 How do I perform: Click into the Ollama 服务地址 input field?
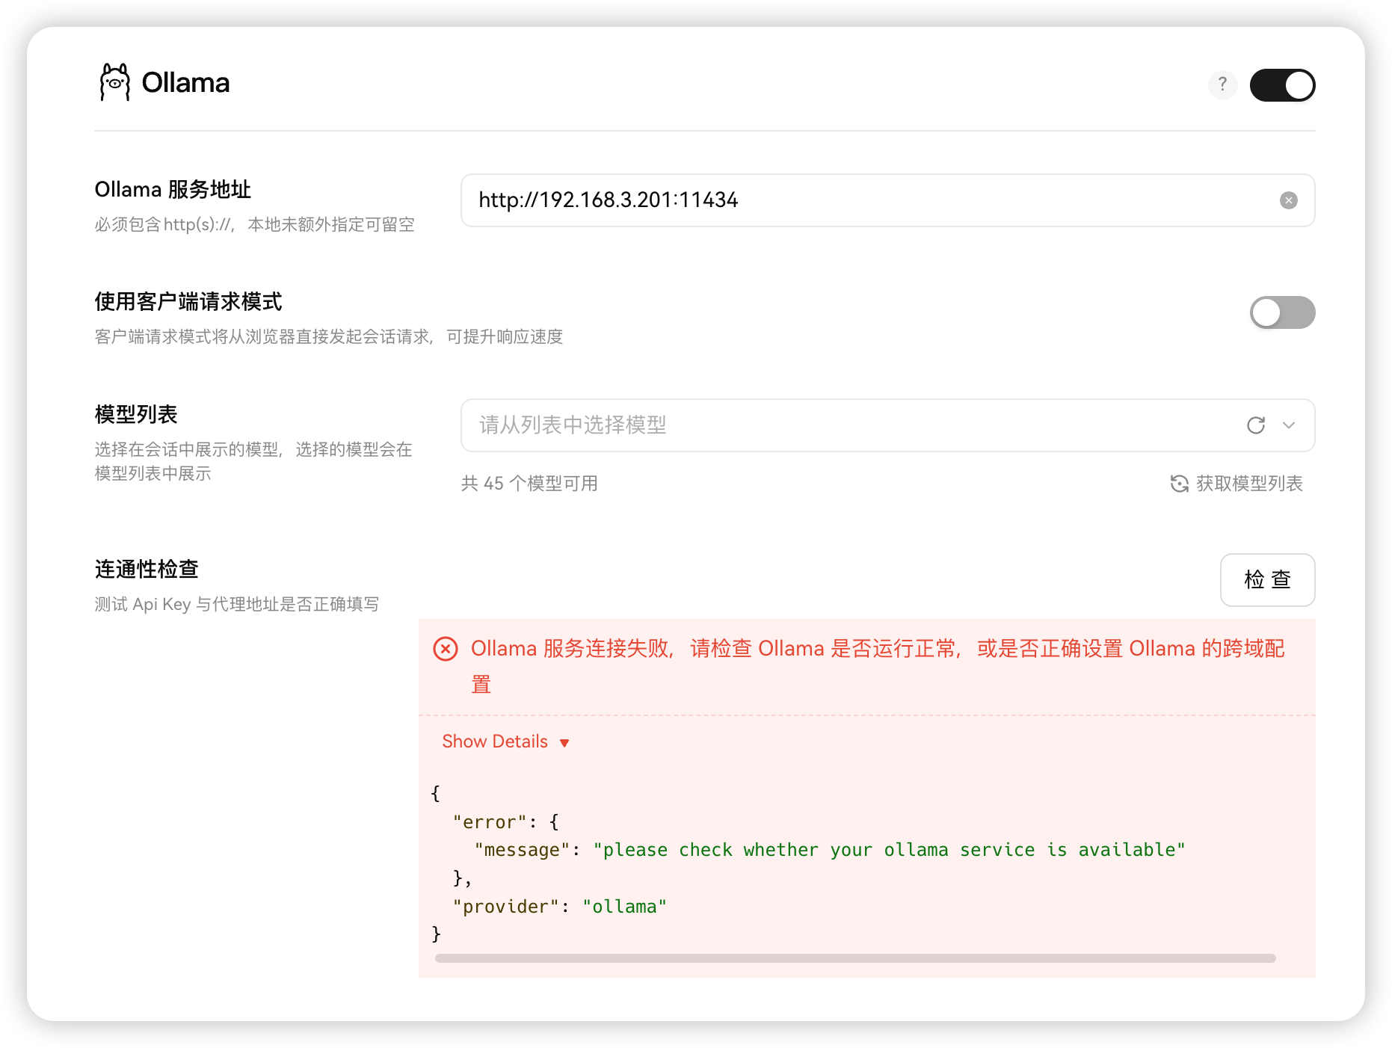coord(887,200)
